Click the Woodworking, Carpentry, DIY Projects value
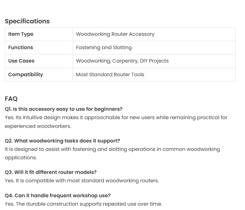245x210 pixels. pos(122,61)
